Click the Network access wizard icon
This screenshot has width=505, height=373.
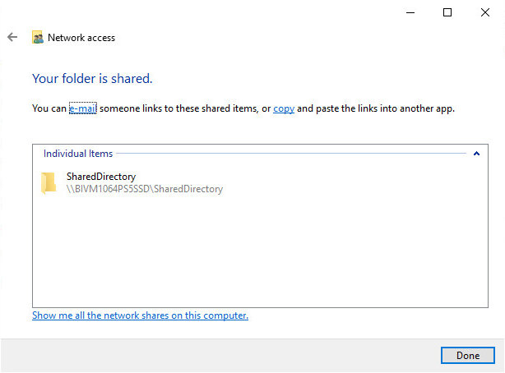click(37, 38)
